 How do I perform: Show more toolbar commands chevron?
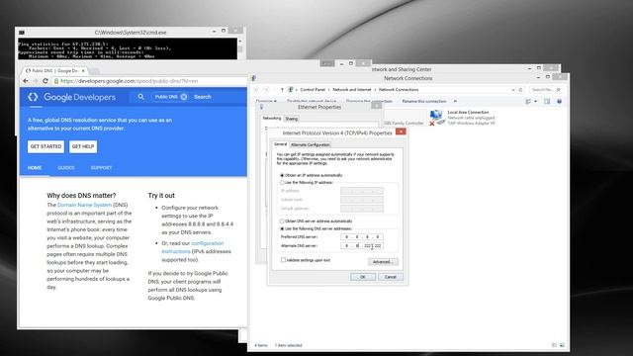(455, 101)
